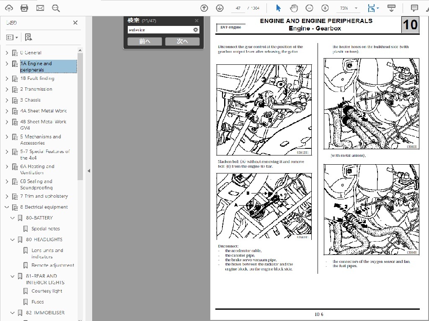Expand '5 Mechanisms and Accessories' bookmark
The height and width of the screenshot is (321, 429).
[7, 137]
